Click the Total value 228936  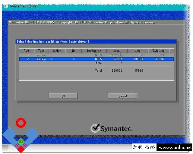[117, 70]
